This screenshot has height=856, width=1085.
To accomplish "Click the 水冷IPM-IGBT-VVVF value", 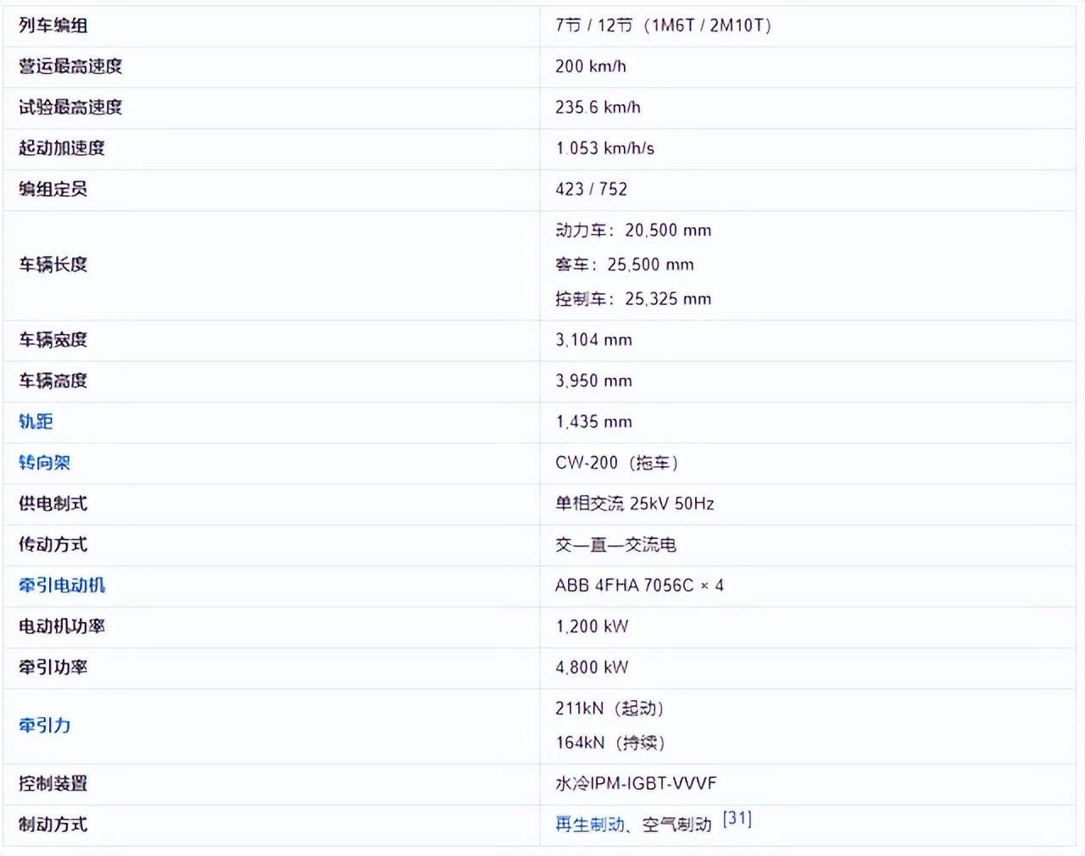I will [636, 784].
